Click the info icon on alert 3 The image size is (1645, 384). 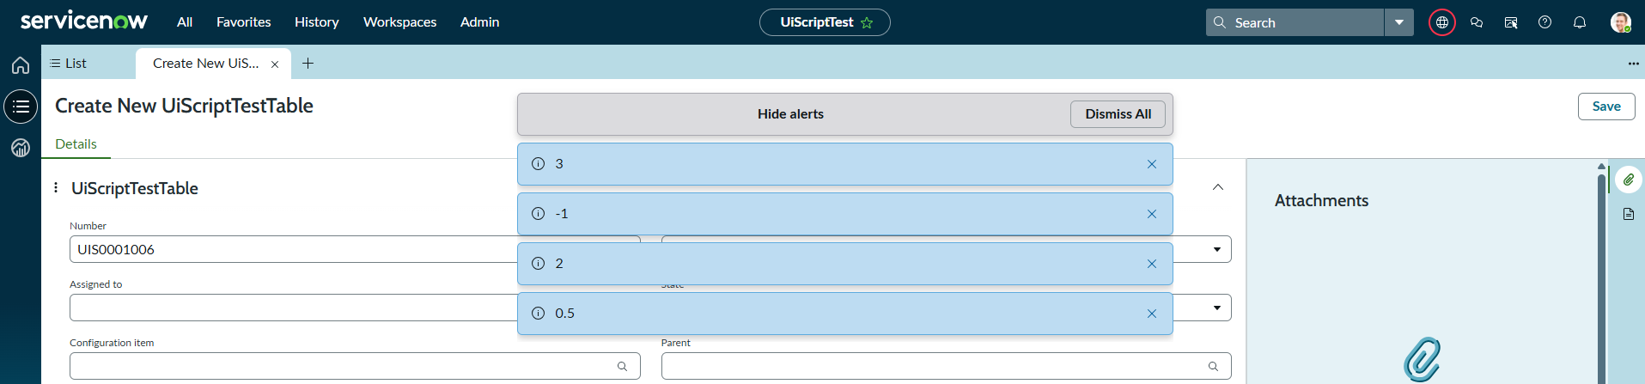click(539, 164)
